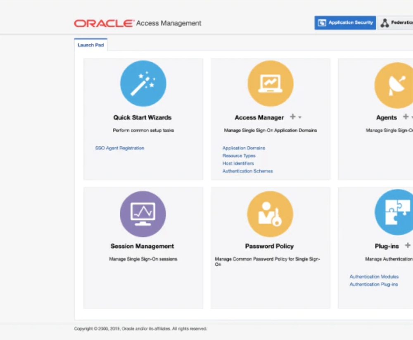Click the Quick Start Wizards heading
413x340 pixels.
click(x=142, y=118)
